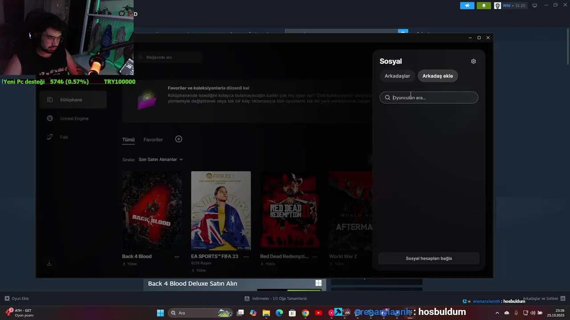Focus the Oyuncuları ara search field
Screen dimensions: 570x320
pos(429,98)
